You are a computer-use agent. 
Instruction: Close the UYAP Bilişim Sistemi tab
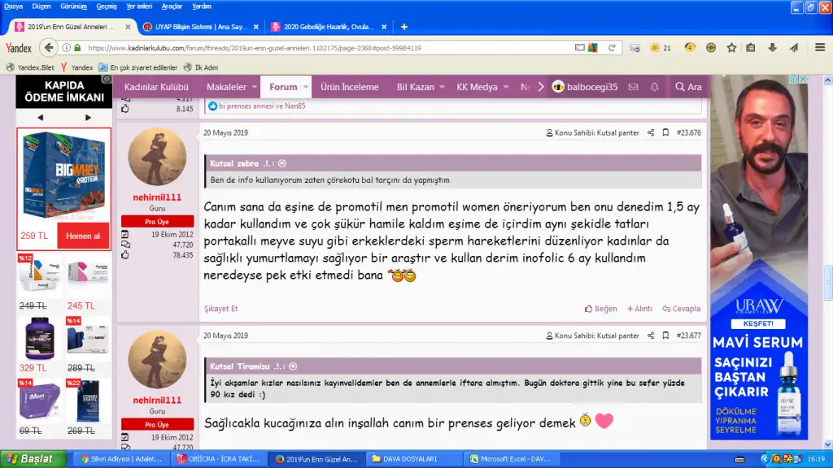click(x=256, y=27)
